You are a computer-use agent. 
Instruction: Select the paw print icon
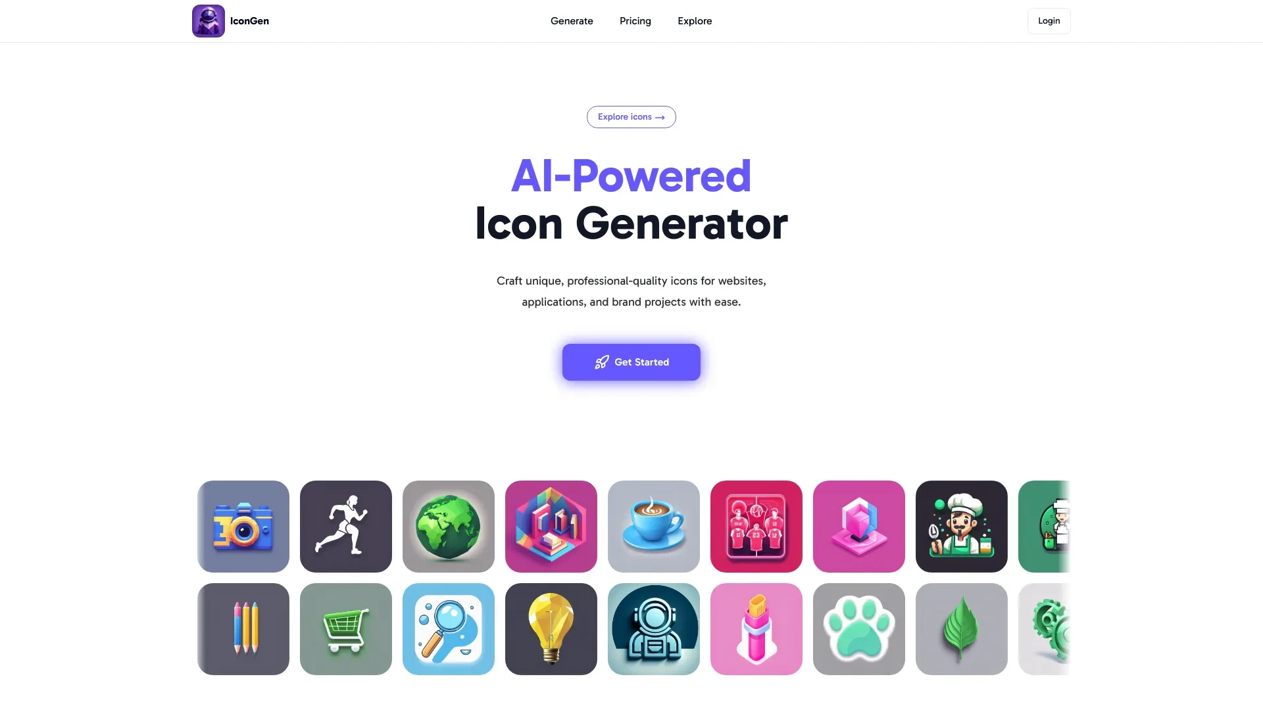858,628
